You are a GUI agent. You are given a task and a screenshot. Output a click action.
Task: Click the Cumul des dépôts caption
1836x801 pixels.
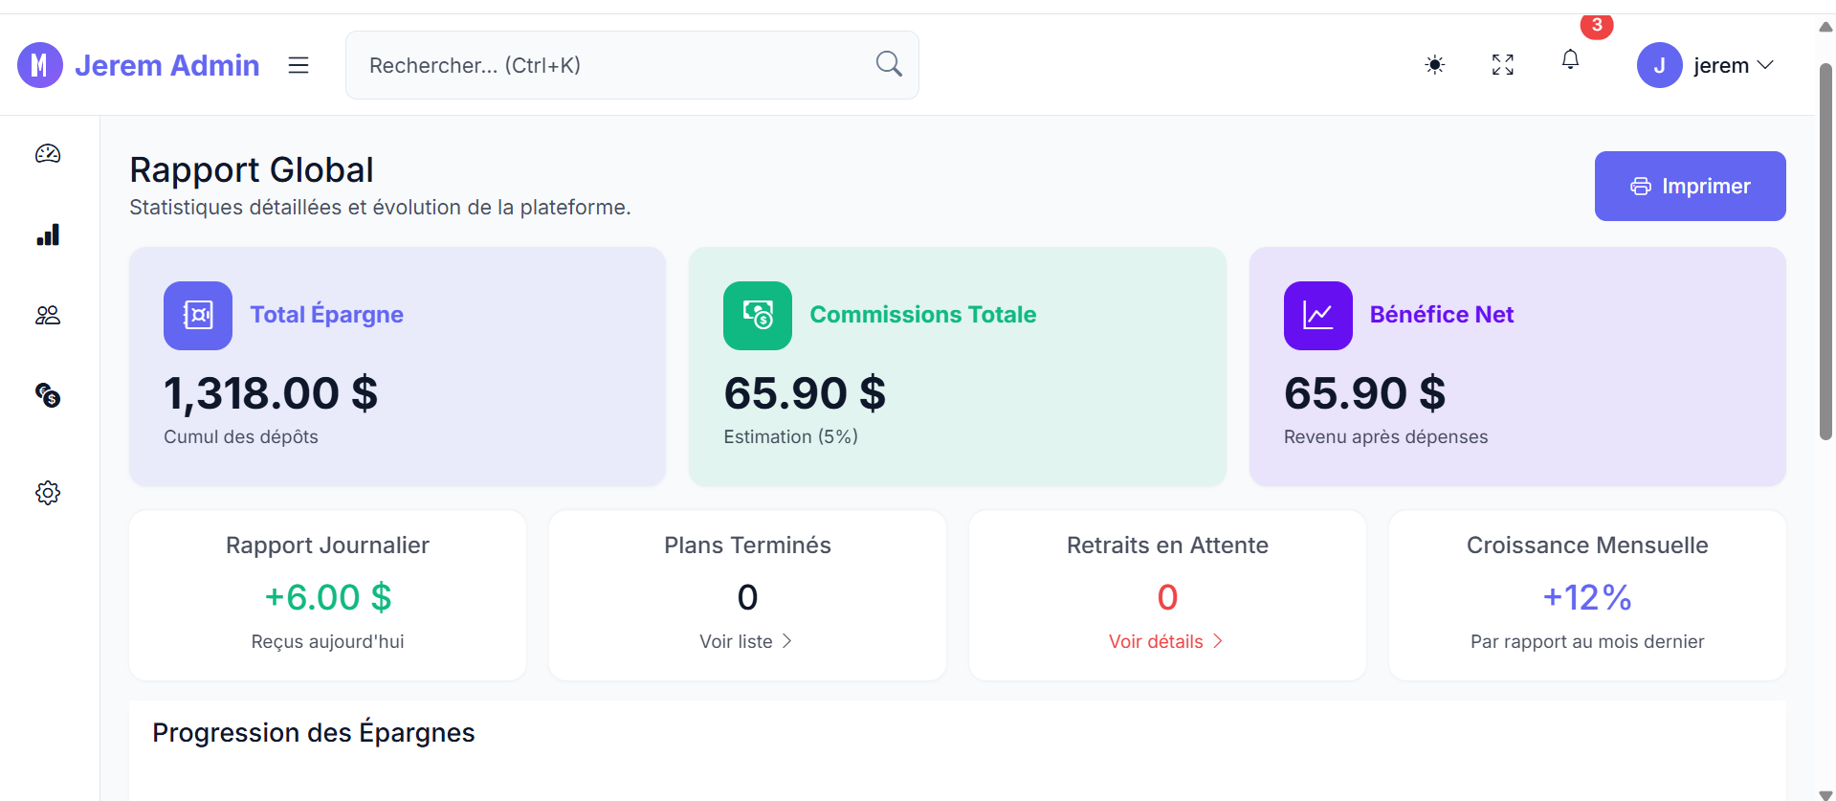coord(241,436)
